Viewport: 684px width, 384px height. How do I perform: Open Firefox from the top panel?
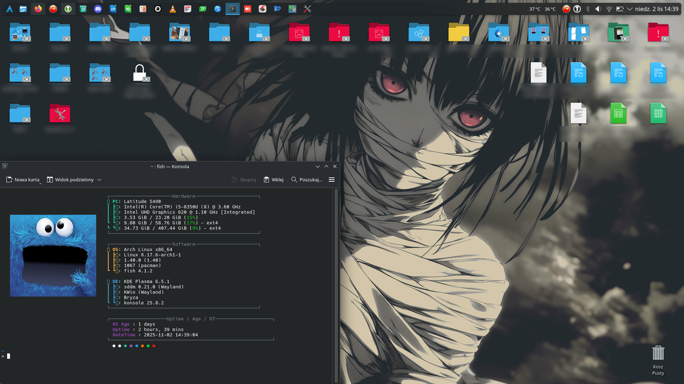click(x=38, y=9)
